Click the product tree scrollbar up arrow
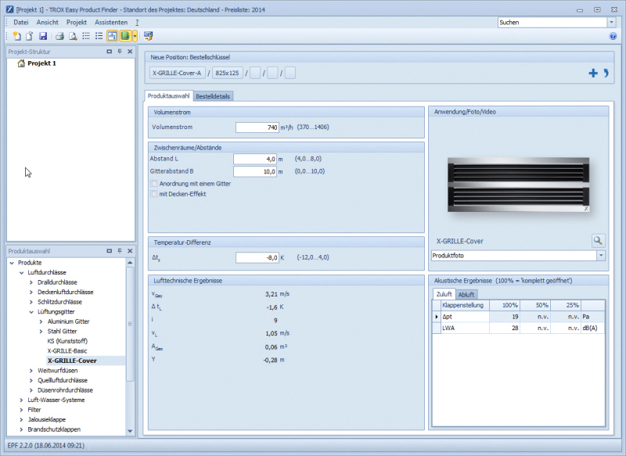Image resolution: width=626 pixels, height=456 pixels. 130,263
